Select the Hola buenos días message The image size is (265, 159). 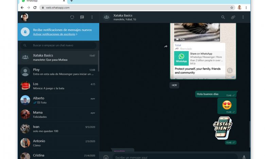coord(216,94)
